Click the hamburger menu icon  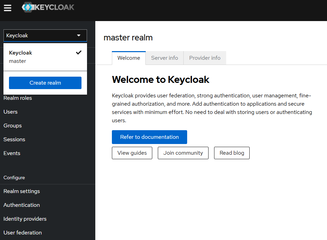[8, 8]
